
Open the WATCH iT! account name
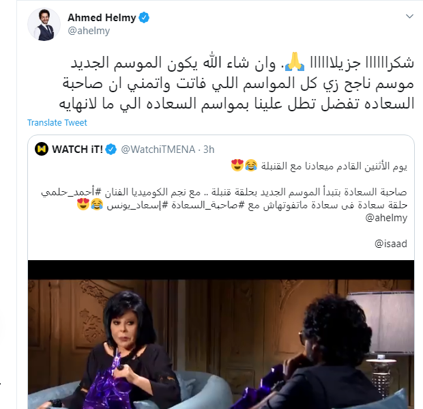(77, 150)
